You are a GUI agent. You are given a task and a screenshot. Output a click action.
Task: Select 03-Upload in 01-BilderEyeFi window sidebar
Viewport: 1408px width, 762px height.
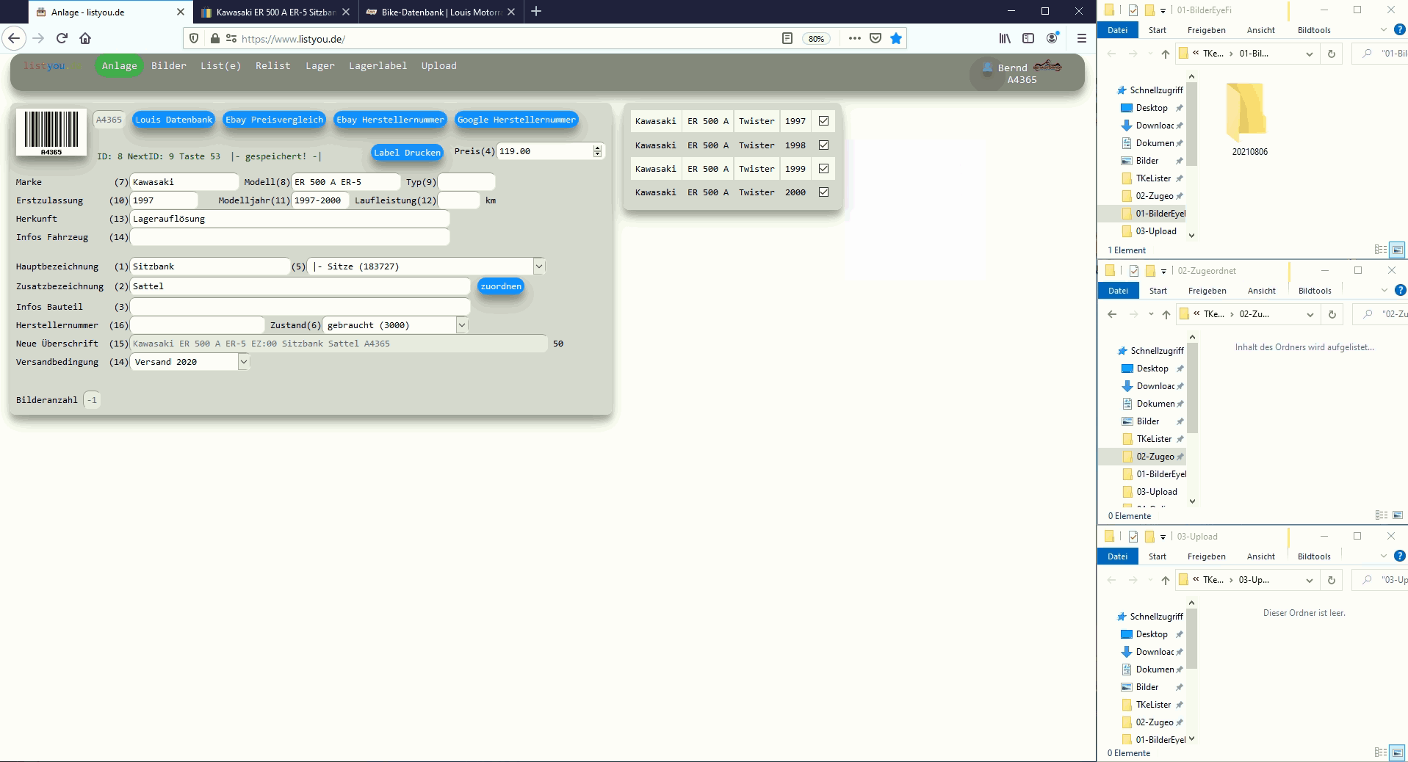[1155, 231]
